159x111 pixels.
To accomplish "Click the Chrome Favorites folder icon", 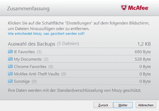I will pyautogui.click(x=10, y=66).
